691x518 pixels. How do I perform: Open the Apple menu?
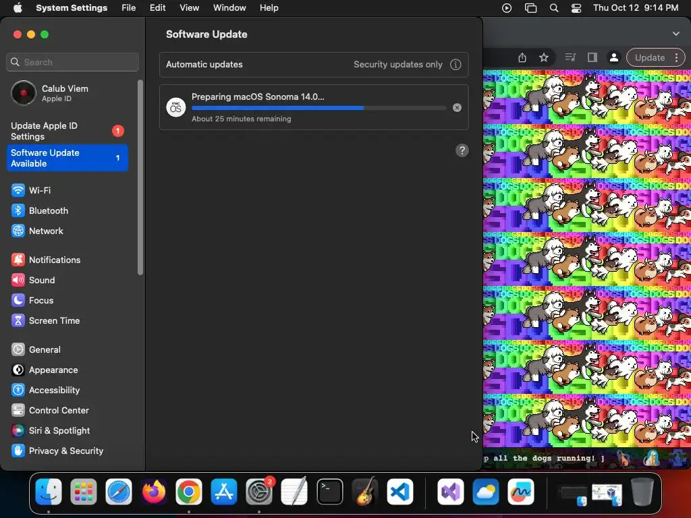click(18, 8)
